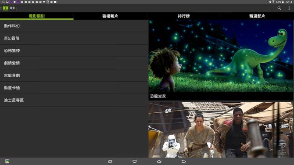Open recent apps with overlapping-windows icon
The width and height of the screenshot is (294, 165).
tap(110, 161)
